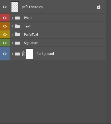This screenshot has height=124, width=111.
Task: Expand the Signature group arrow
Action: [x=12, y=43]
